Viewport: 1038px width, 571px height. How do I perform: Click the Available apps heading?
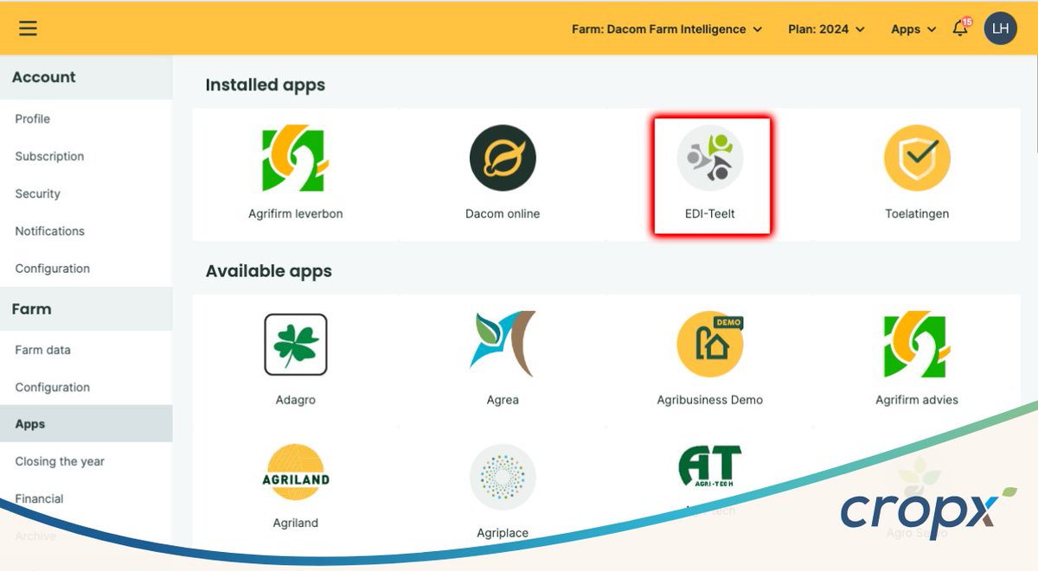tap(269, 271)
